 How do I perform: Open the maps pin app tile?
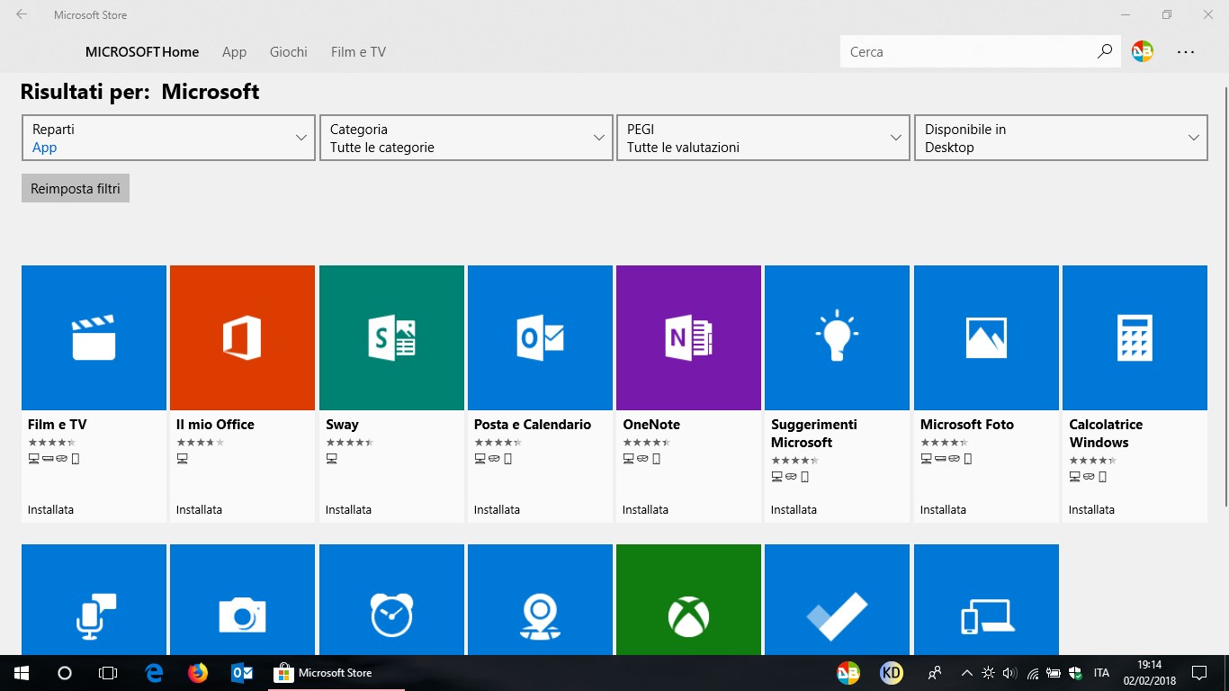pyautogui.click(x=540, y=599)
